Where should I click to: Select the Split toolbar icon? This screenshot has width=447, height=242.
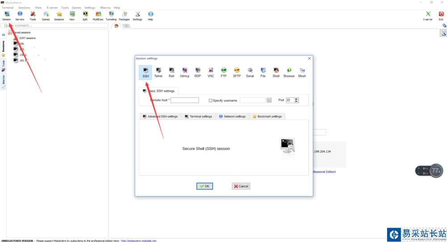tap(85, 16)
